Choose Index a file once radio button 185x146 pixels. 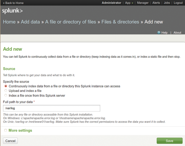click(6, 95)
